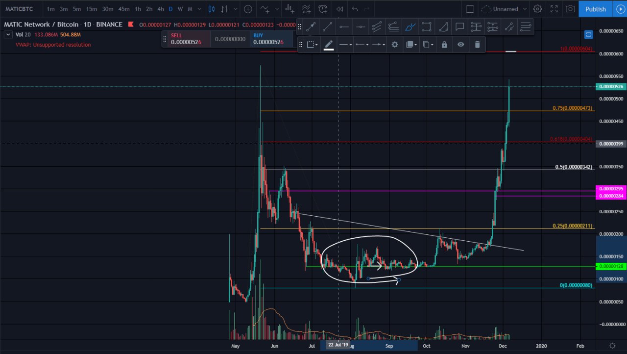The height and width of the screenshot is (354, 627).
Task: Click the order quantity field between SELL and BUY
Action: click(230, 39)
